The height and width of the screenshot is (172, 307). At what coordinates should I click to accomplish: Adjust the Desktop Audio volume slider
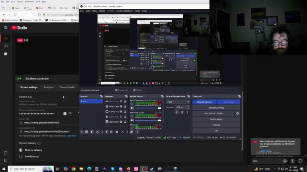tap(148, 120)
